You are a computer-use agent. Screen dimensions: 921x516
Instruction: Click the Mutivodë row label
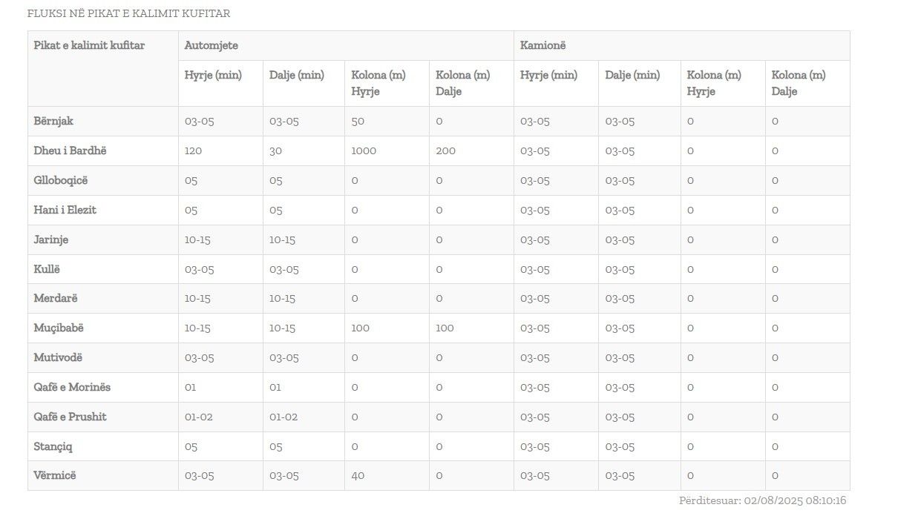coord(58,357)
